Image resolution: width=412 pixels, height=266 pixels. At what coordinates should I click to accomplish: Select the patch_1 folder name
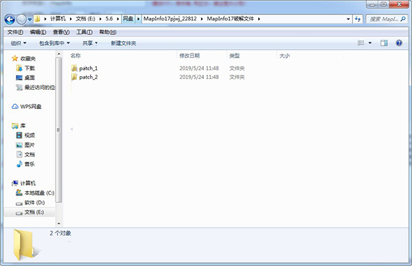click(89, 69)
